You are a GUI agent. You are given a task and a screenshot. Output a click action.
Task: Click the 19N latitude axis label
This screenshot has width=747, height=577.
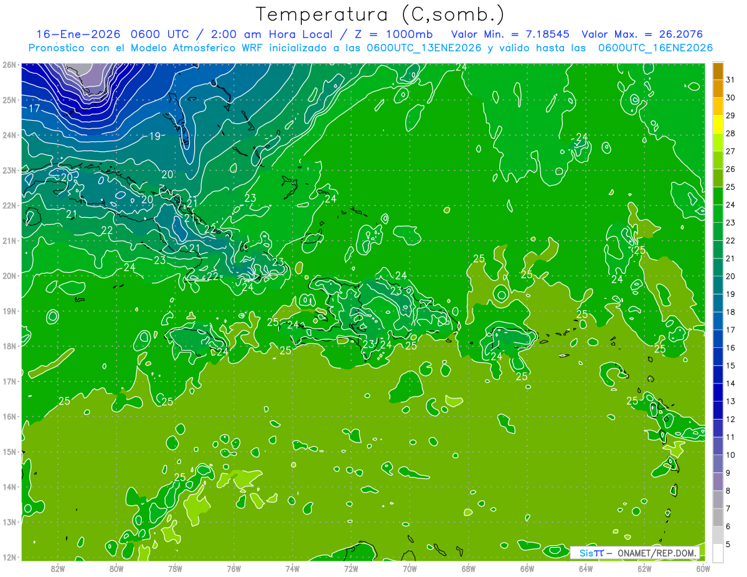[x=9, y=311]
